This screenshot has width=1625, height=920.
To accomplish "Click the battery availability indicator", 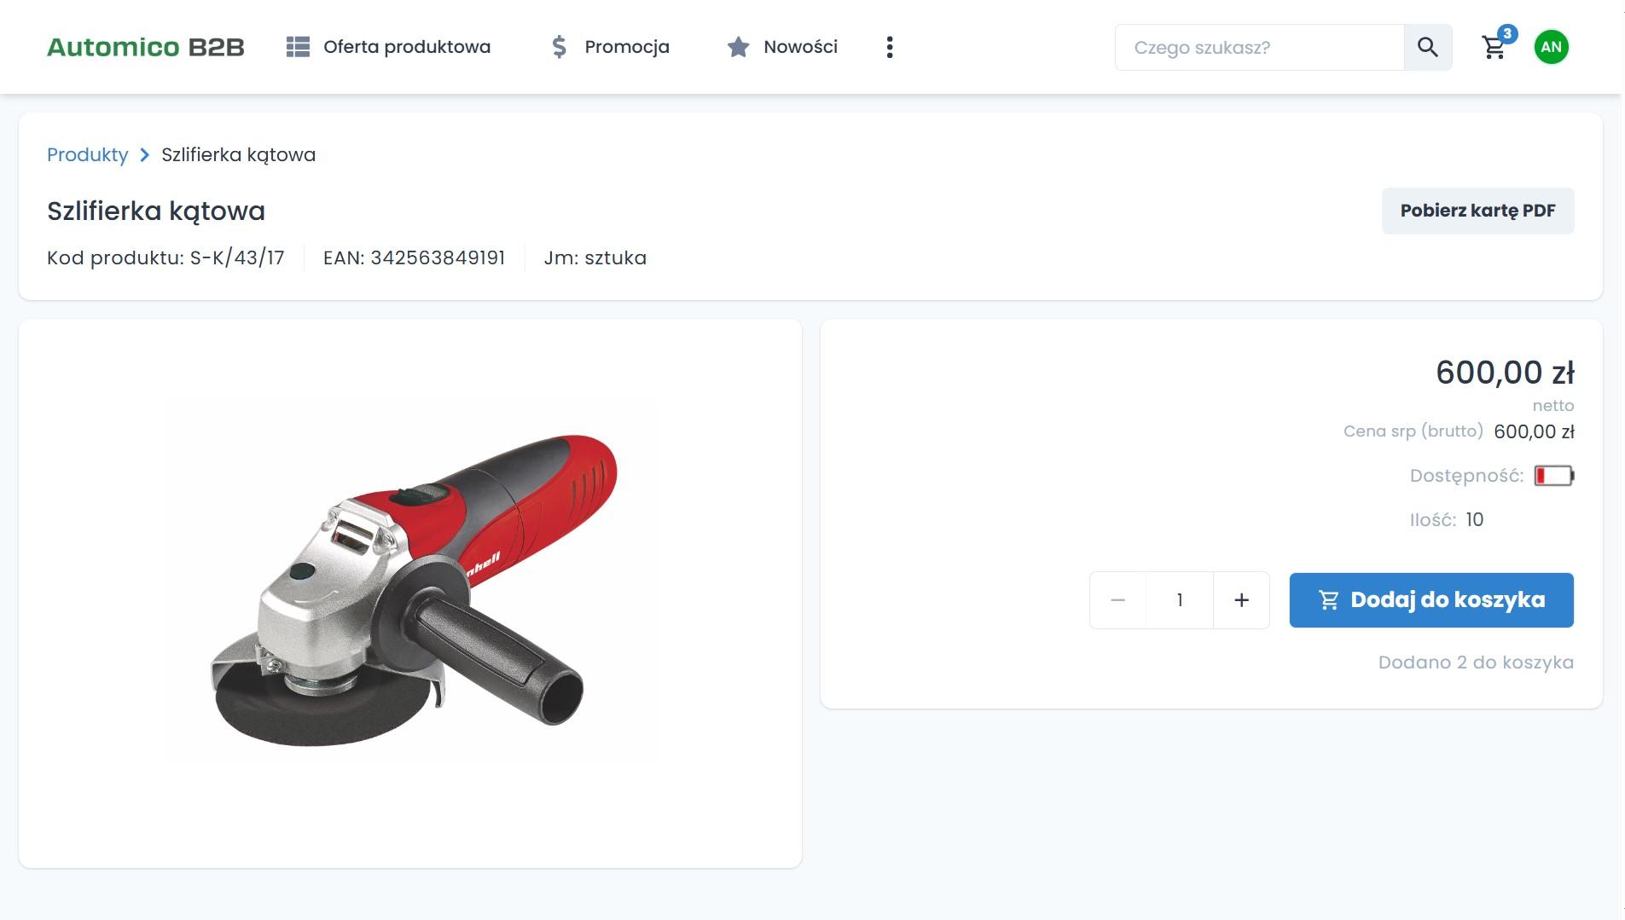I will click(1553, 476).
